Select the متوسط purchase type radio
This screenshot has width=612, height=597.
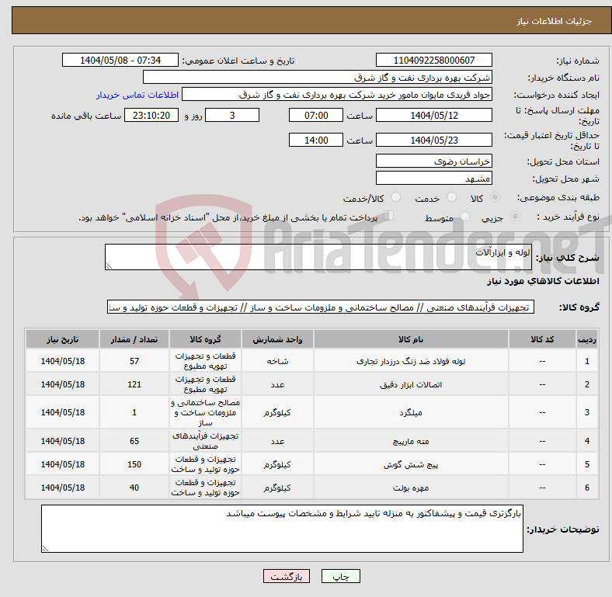(x=464, y=217)
